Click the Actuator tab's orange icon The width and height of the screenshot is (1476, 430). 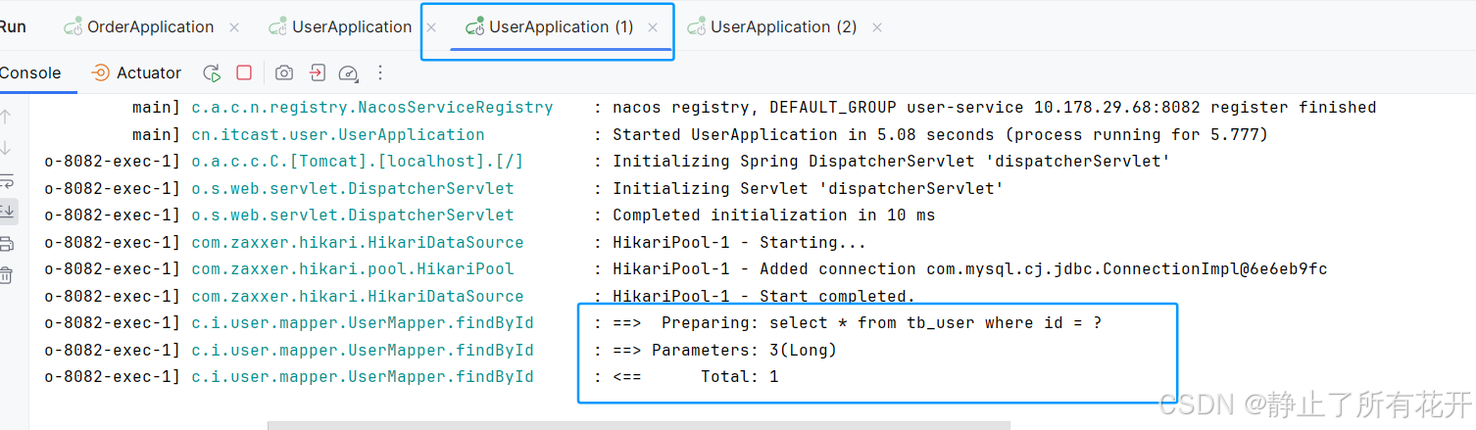(x=100, y=73)
